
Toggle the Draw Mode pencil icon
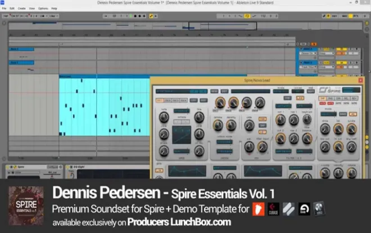click(324, 16)
